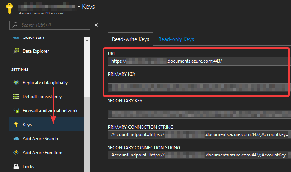This screenshot has width=291, height=172.
Task: Click the yellow key icon in header
Action: click(9, 8)
